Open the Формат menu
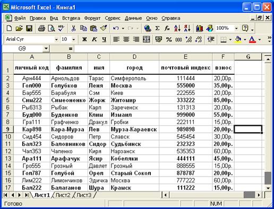274x209 pixels. [92, 18]
